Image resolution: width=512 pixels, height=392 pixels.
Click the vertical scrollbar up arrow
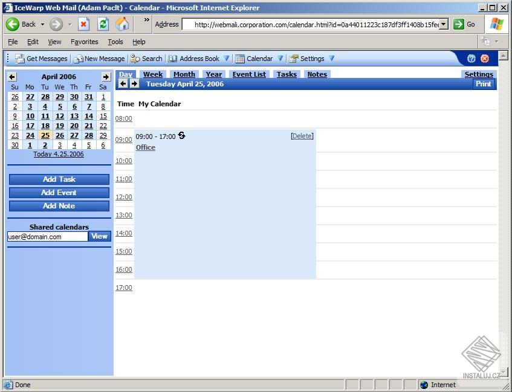tap(503, 56)
